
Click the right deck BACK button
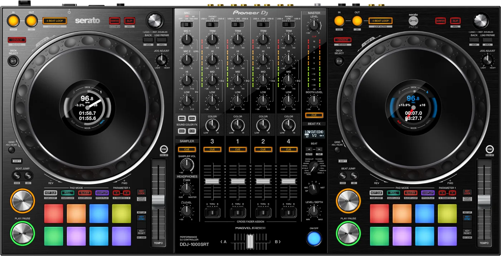(x=474, y=40)
